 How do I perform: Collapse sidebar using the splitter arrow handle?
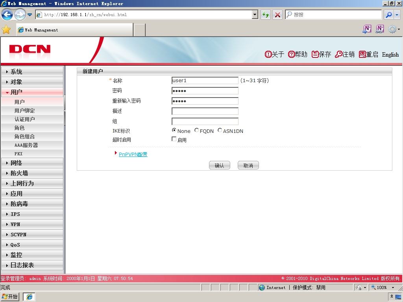click(65, 110)
